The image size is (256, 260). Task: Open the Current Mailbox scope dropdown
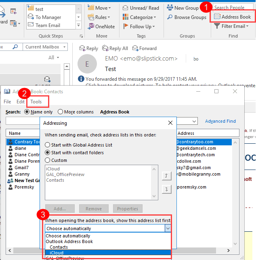[x=45, y=47]
